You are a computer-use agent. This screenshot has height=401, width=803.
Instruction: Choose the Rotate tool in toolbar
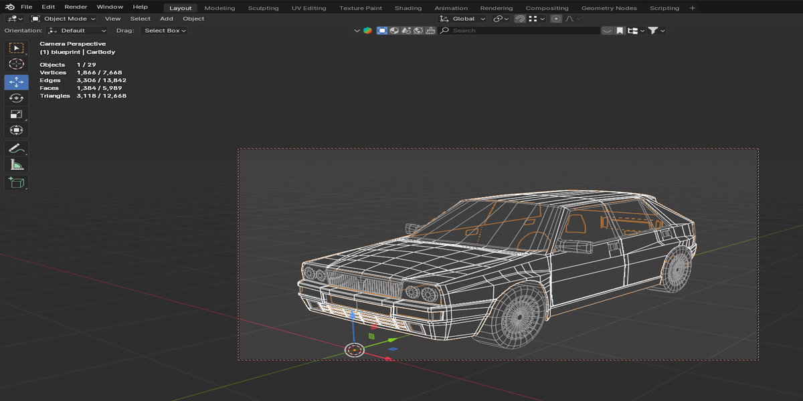point(16,98)
